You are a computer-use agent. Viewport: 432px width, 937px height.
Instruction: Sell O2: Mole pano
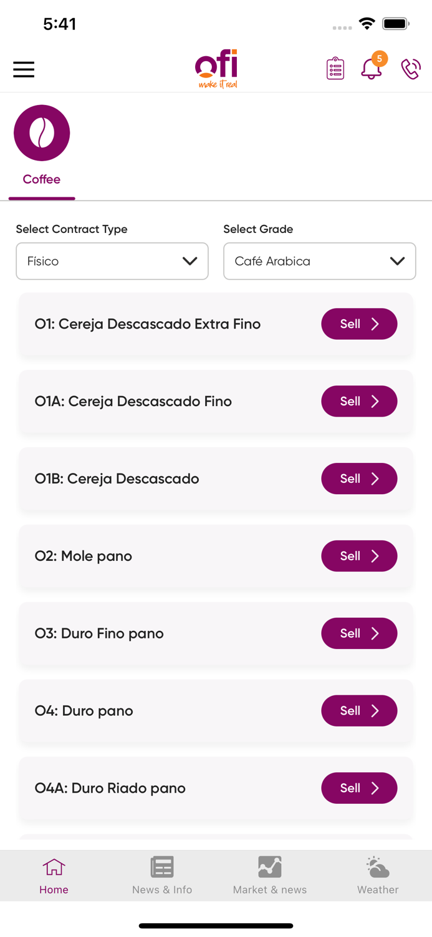[359, 556]
